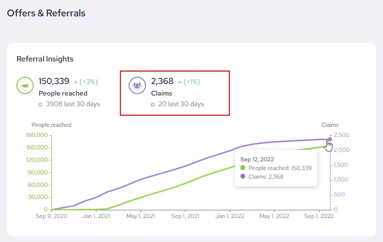Click the purple dot beside Claims: 2,368

pos(243,176)
